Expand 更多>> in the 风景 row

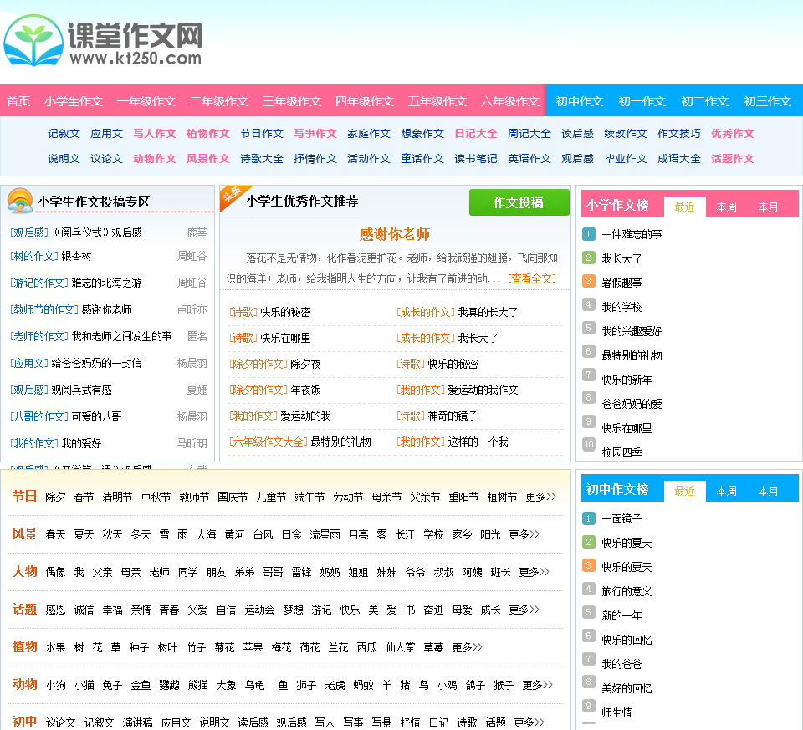pyautogui.click(x=524, y=534)
